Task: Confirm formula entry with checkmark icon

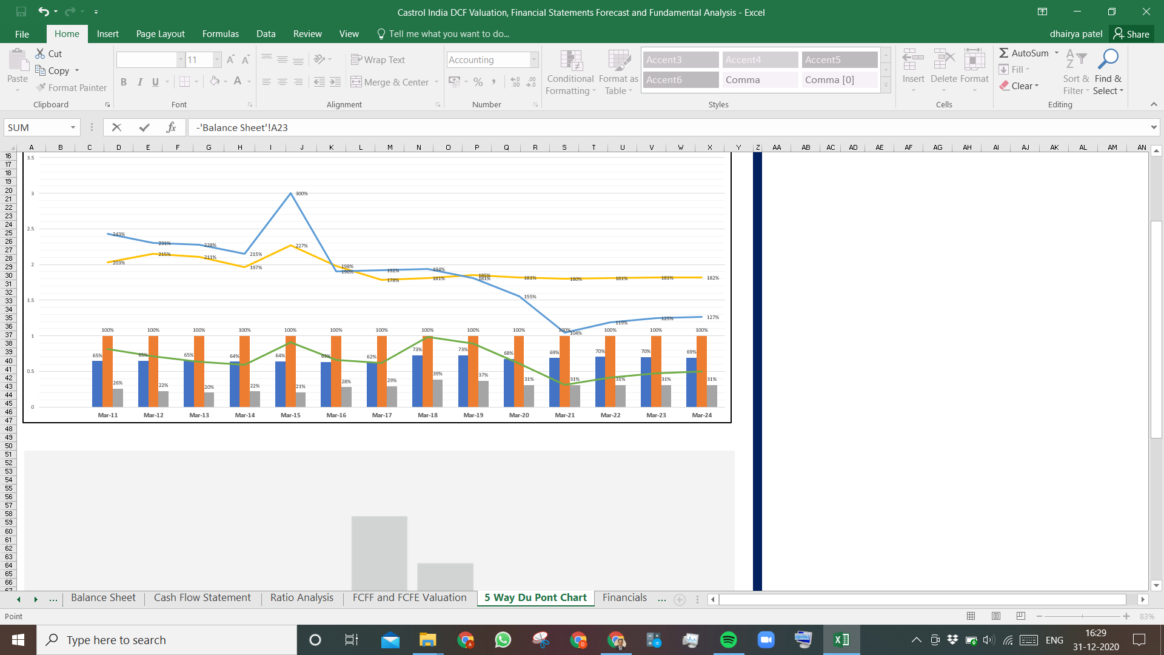Action: point(144,127)
